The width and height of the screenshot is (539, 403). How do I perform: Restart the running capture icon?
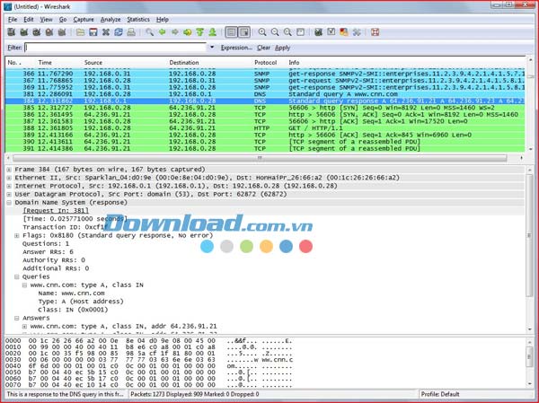tap(62, 32)
